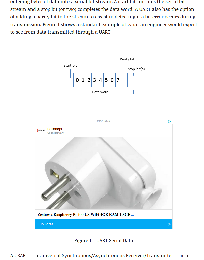
Task: Click the white plug product image
Action: click(104, 173)
